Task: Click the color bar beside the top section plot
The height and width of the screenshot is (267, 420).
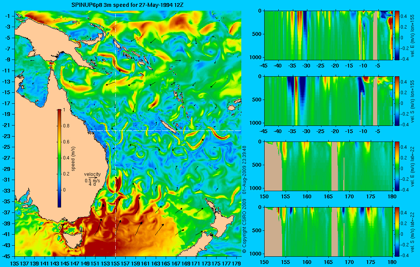Action: [397, 35]
